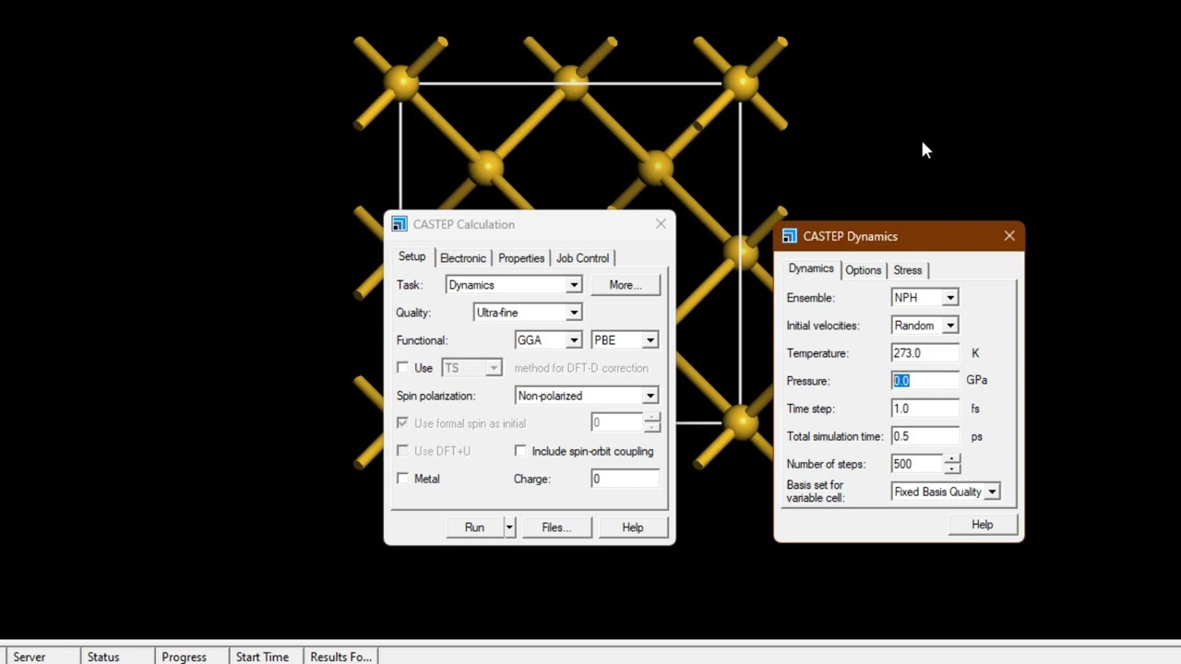Screen dimensions: 1181x664
Task: Click the CASTEP Dynamics window icon
Action: click(x=789, y=236)
